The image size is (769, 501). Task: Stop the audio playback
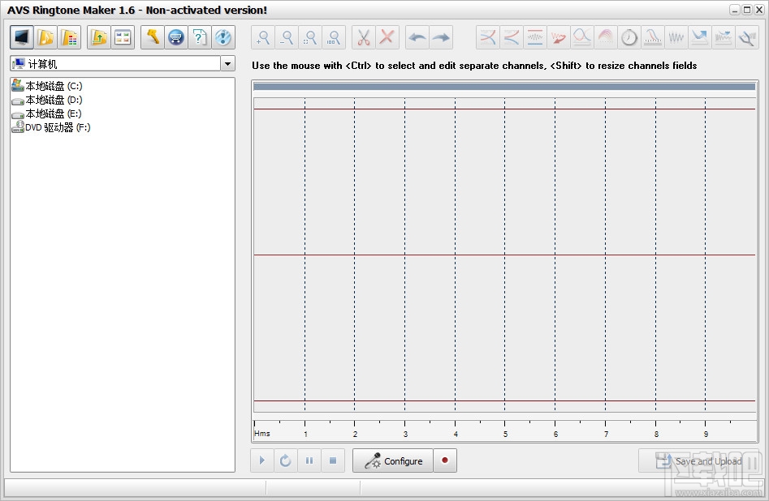333,460
